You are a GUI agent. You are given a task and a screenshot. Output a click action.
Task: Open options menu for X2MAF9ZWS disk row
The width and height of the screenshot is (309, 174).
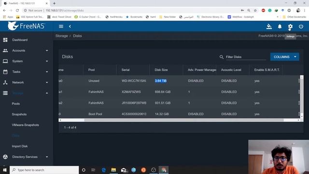coord(299,92)
